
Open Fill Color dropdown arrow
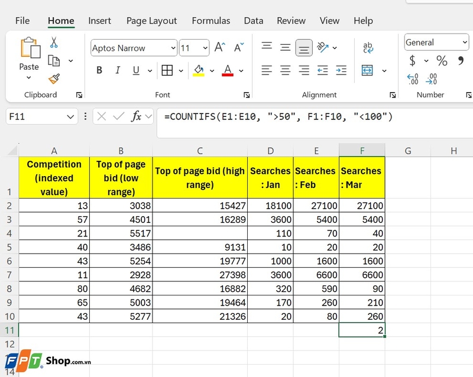(212, 70)
